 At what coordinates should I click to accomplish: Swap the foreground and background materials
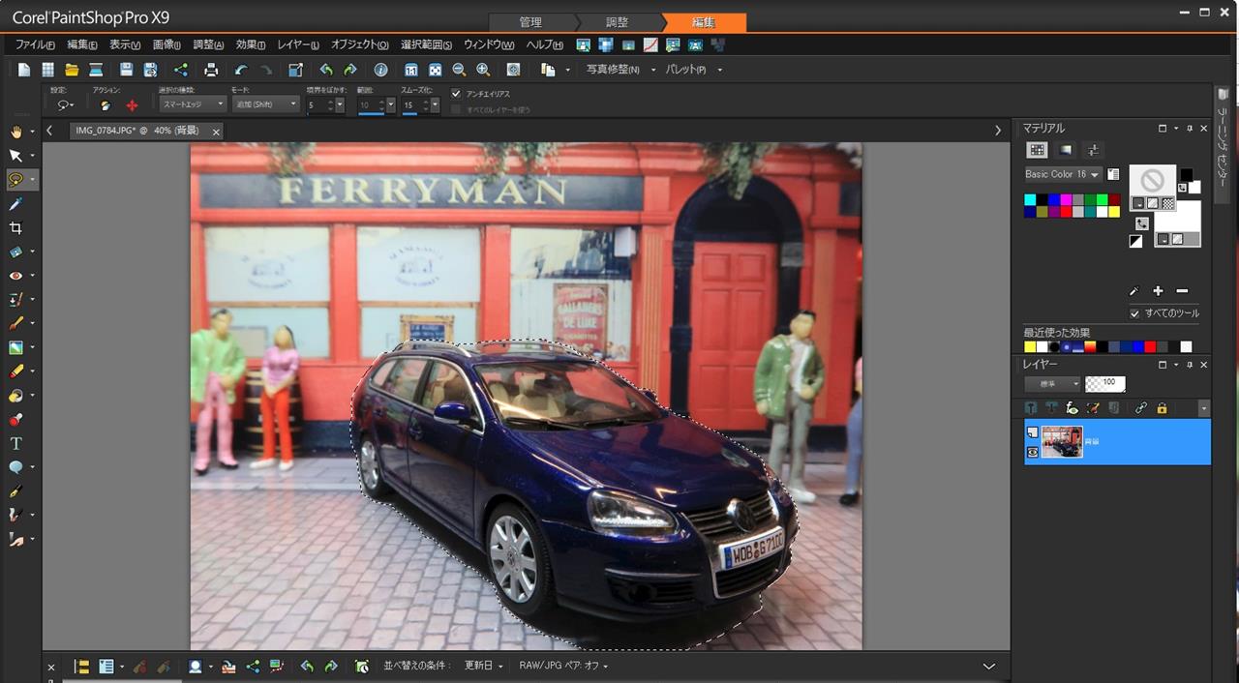click(1142, 223)
